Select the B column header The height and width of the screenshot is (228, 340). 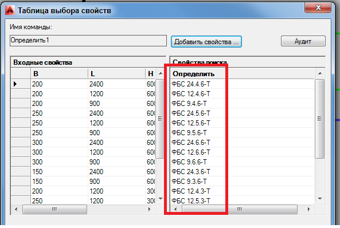(59, 74)
